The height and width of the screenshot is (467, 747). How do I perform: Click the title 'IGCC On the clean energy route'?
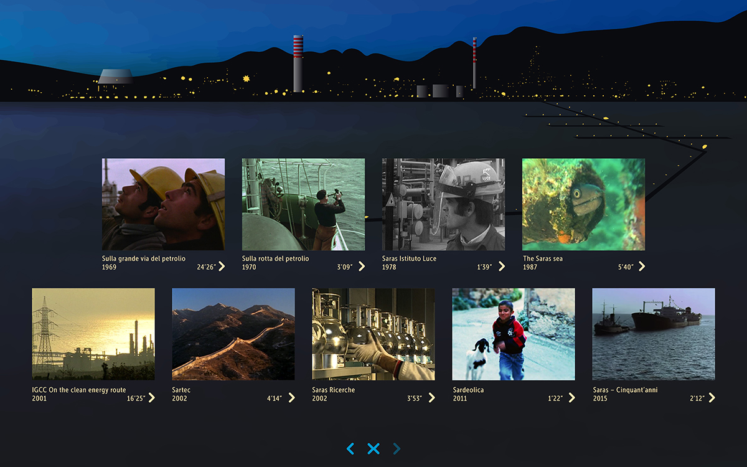(79, 390)
